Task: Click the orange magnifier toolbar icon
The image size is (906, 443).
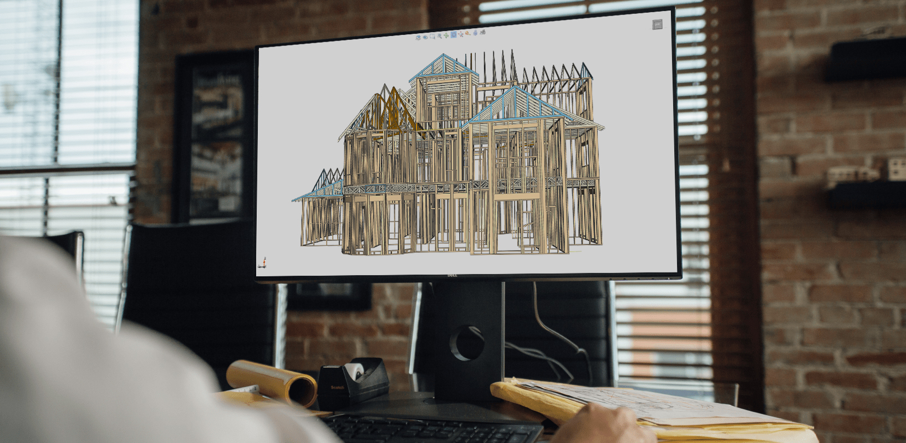Action: (x=468, y=33)
